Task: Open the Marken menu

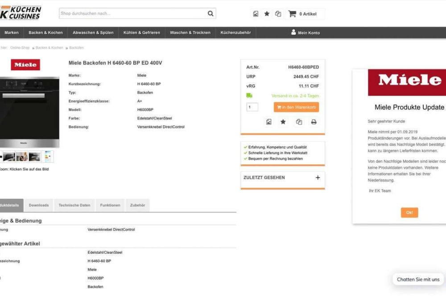Action: coord(12,33)
